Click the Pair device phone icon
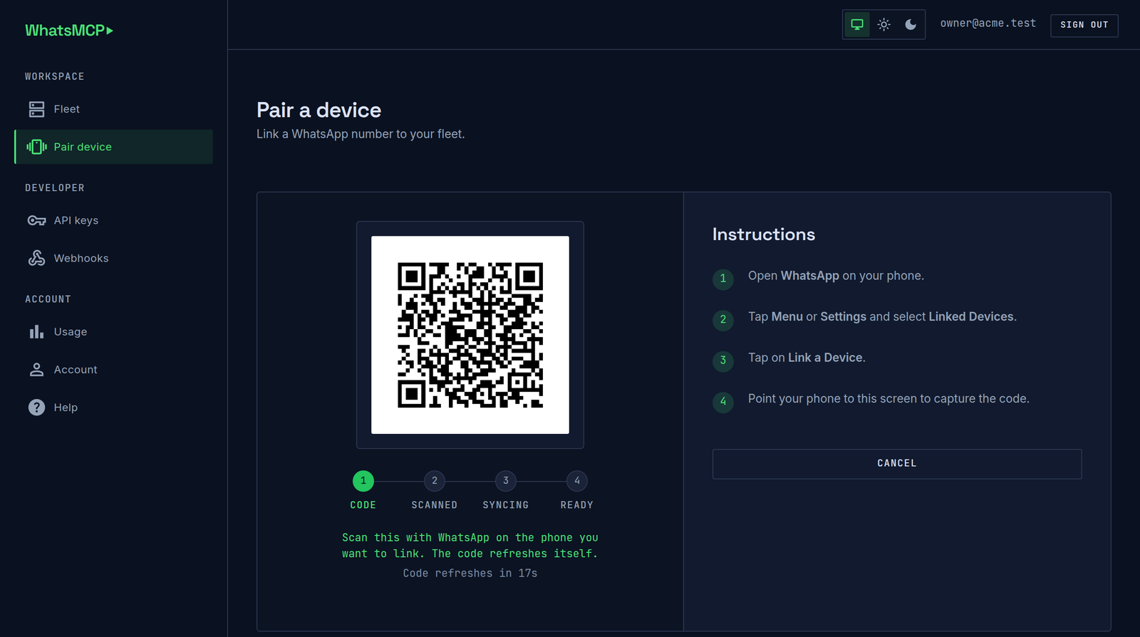The image size is (1140, 637). tap(36, 147)
